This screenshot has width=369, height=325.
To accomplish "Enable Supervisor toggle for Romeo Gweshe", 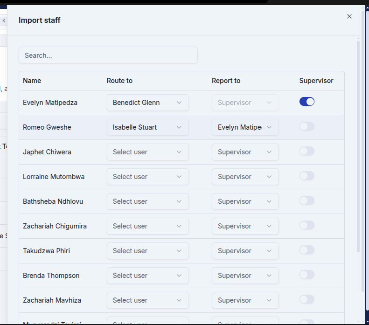I will click(x=306, y=126).
